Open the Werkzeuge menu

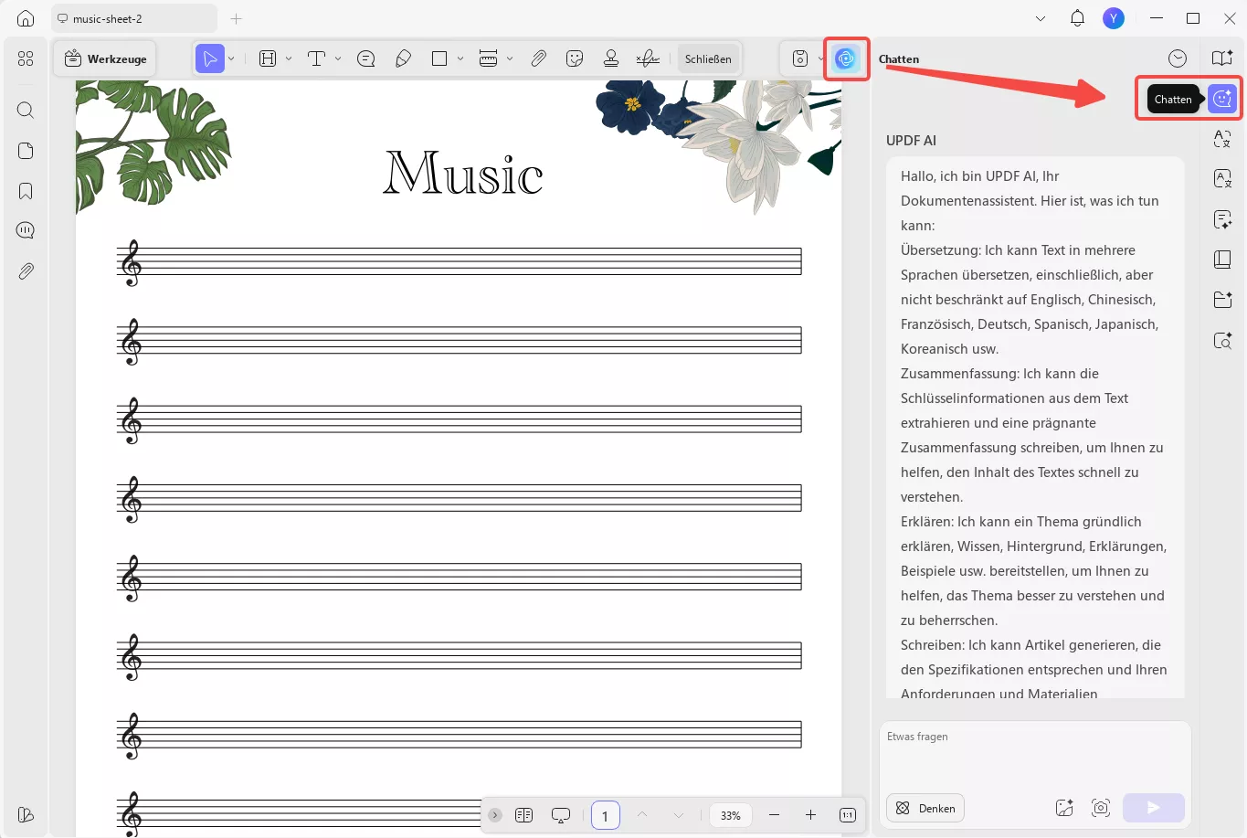[104, 58]
